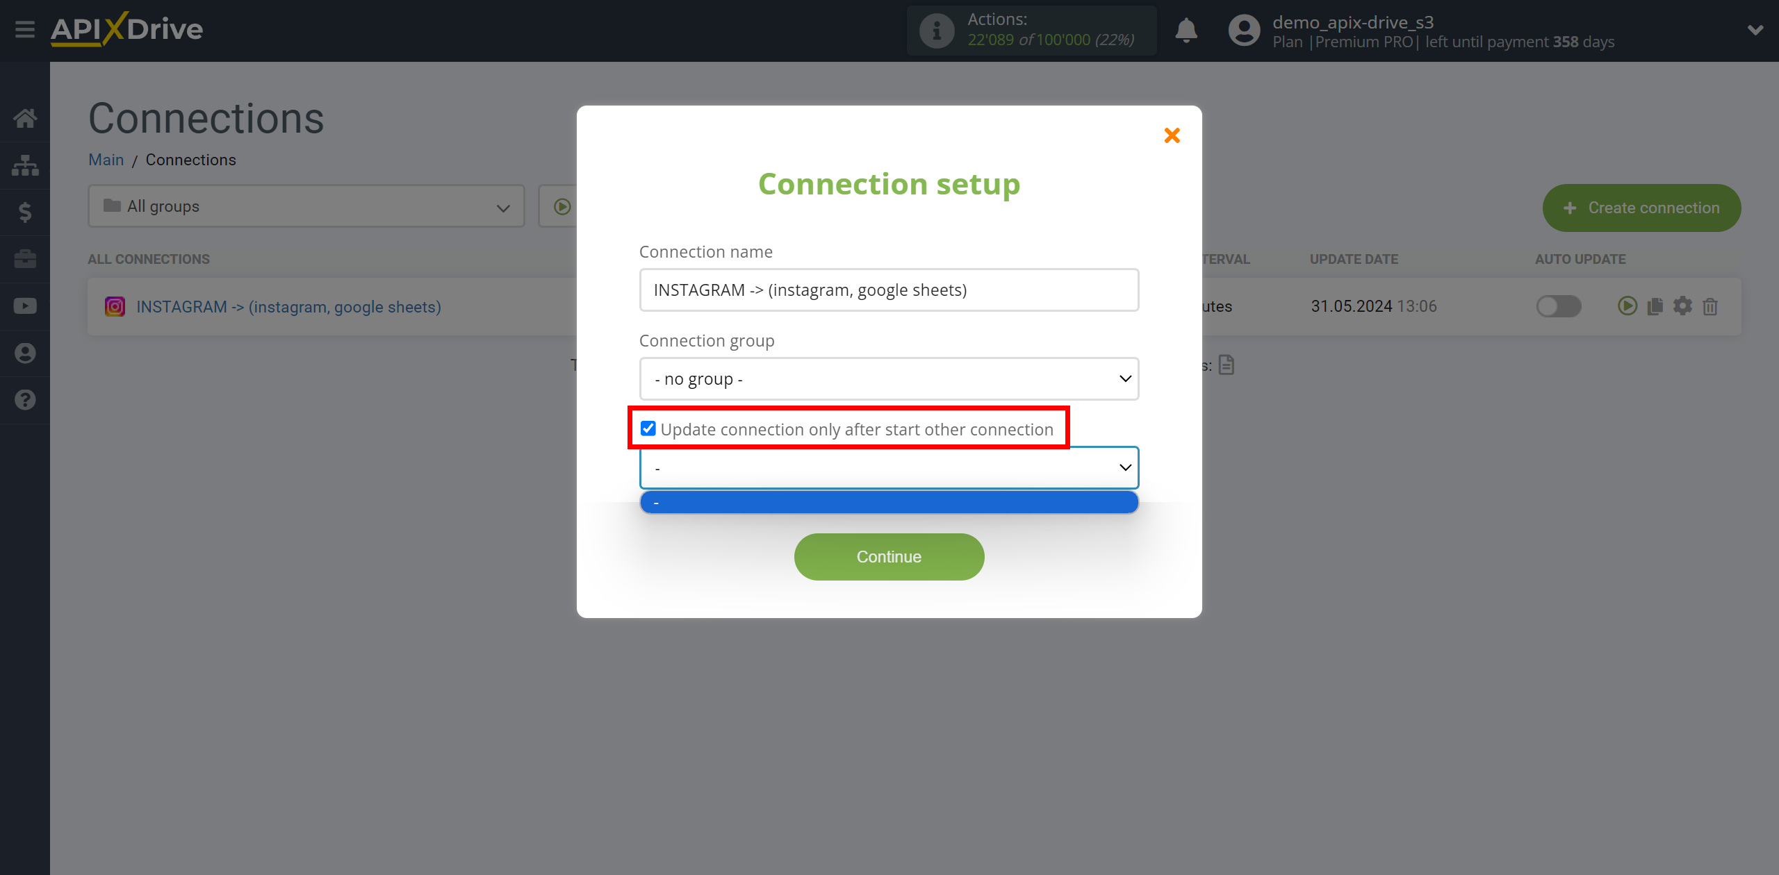Screen dimensions: 1779x875
Task: Expand the dependent connection selector dropdown
Action: tap(889, 467)
